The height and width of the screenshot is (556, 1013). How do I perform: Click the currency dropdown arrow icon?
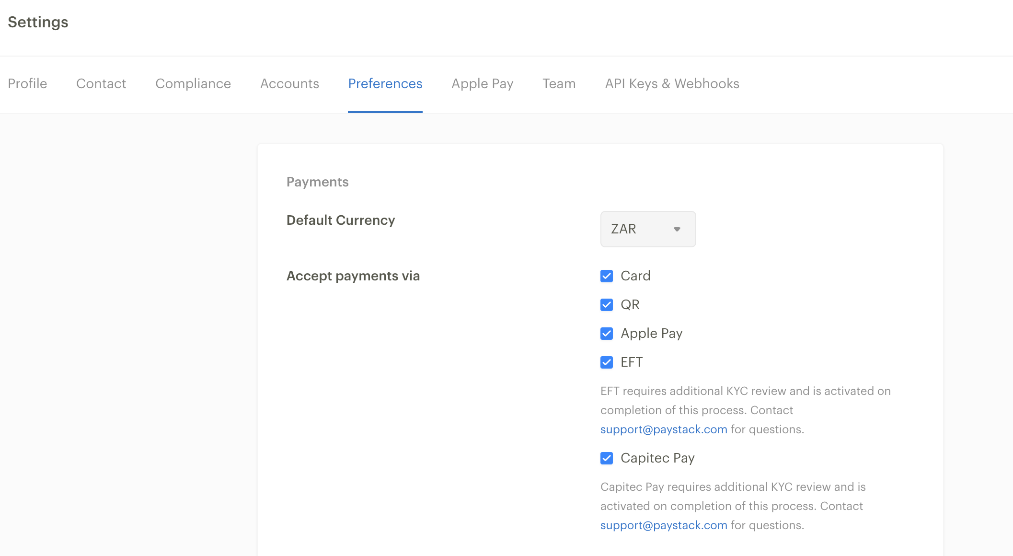click(x=677, y=229)
